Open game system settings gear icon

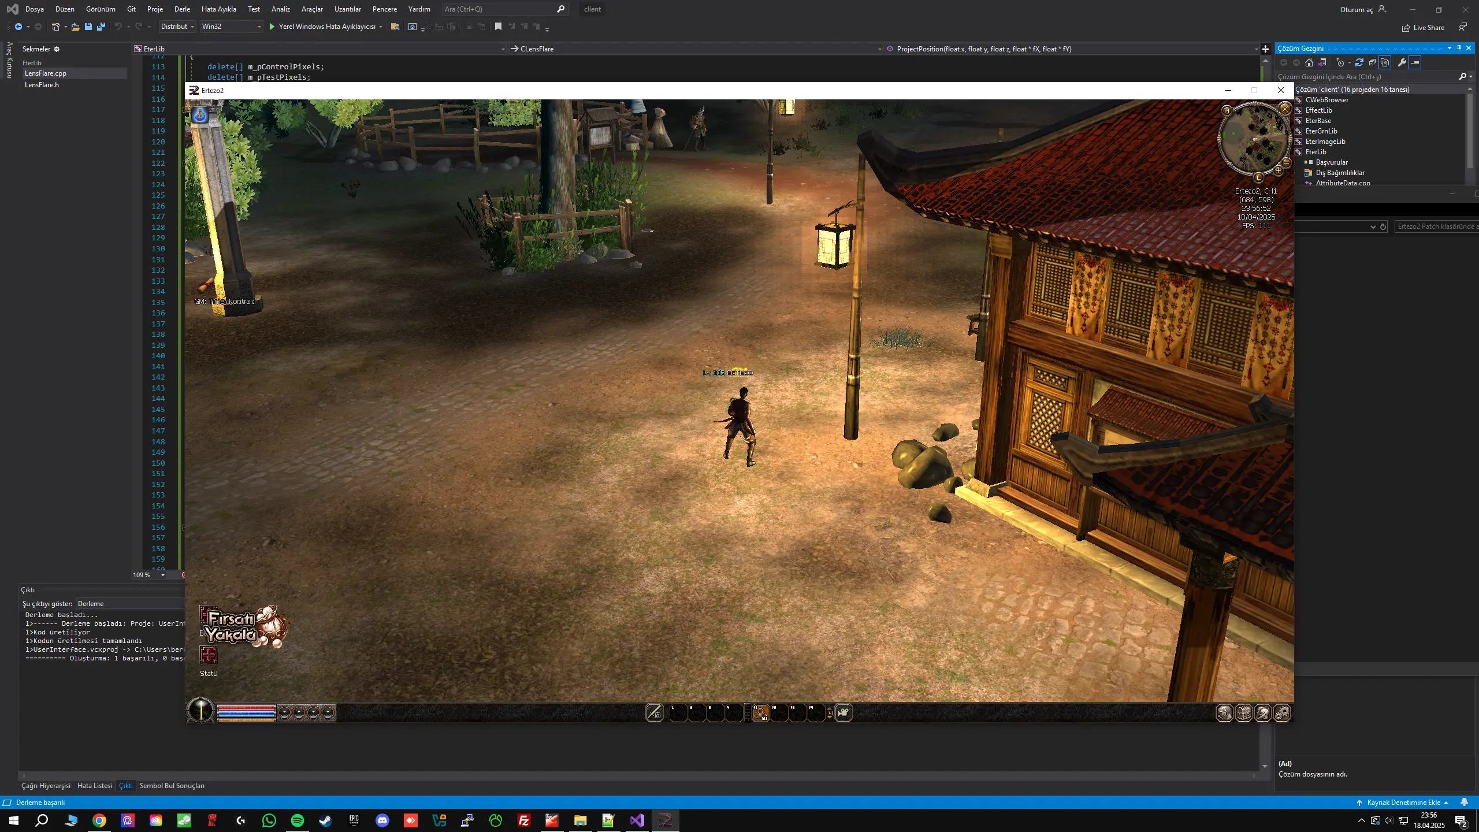[1282, 713]
